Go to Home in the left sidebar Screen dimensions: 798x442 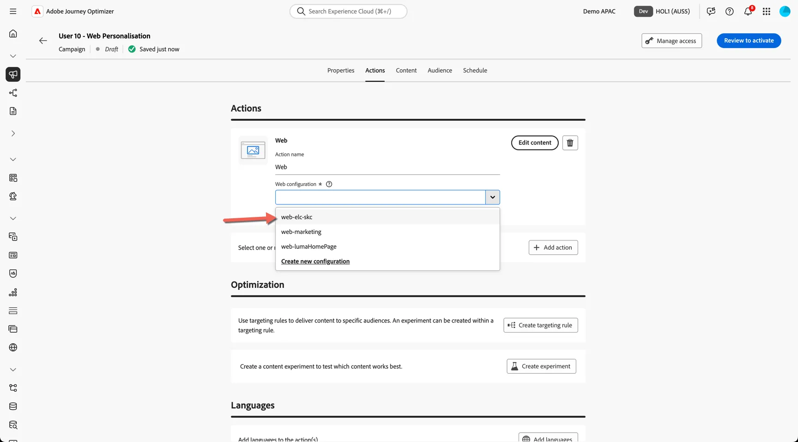13,34
